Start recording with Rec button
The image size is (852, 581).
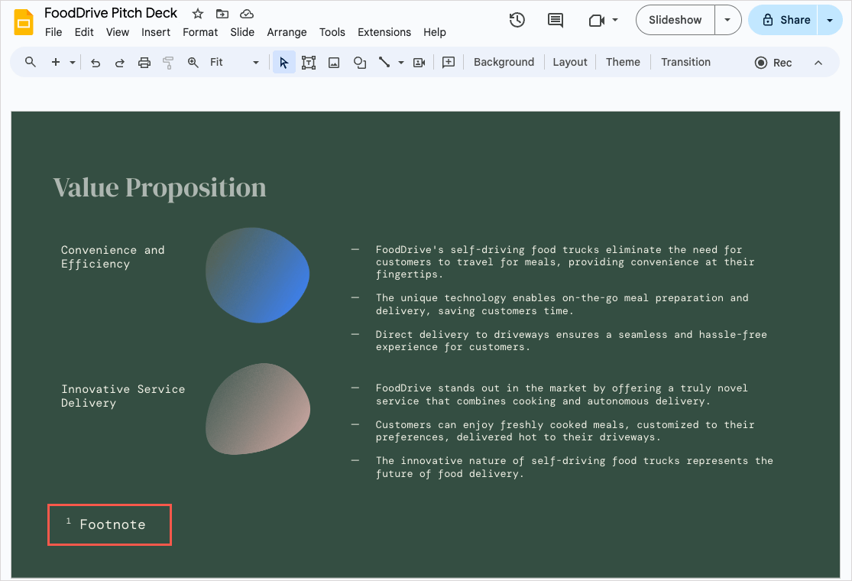773,63
